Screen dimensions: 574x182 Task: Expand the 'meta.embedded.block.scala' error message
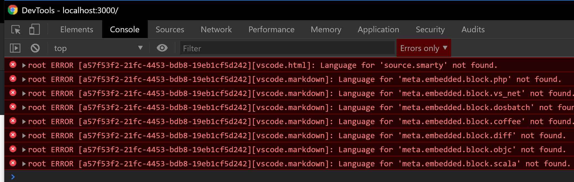tap(24, 164)
